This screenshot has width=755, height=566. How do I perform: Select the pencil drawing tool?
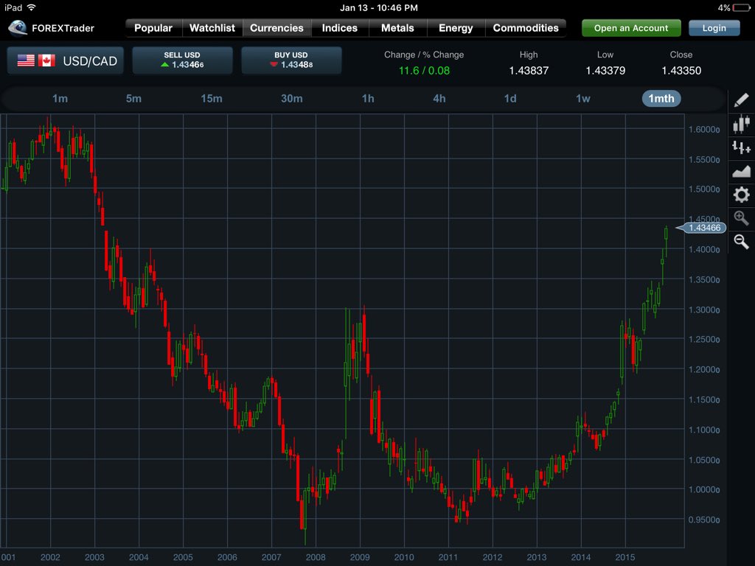pyautogui.click(x=742, y=99)
